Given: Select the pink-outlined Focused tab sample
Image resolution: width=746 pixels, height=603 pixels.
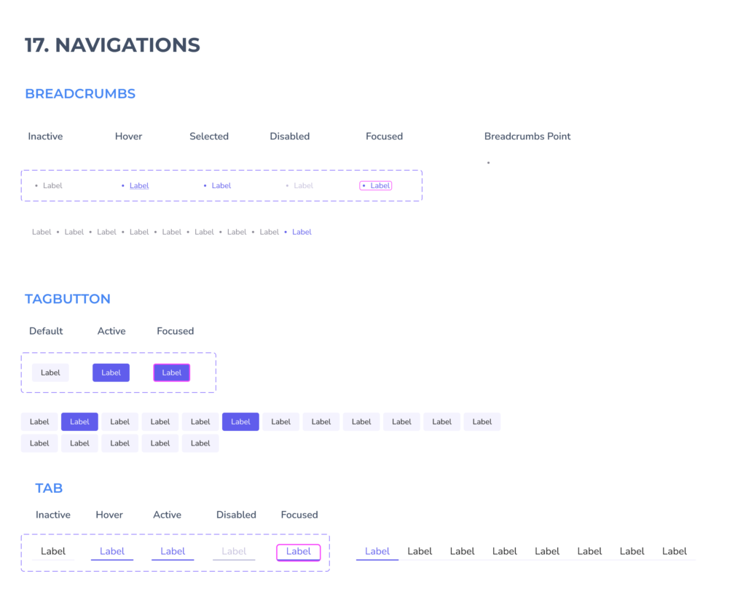Looking at the screenshot, I should [299, 551].
